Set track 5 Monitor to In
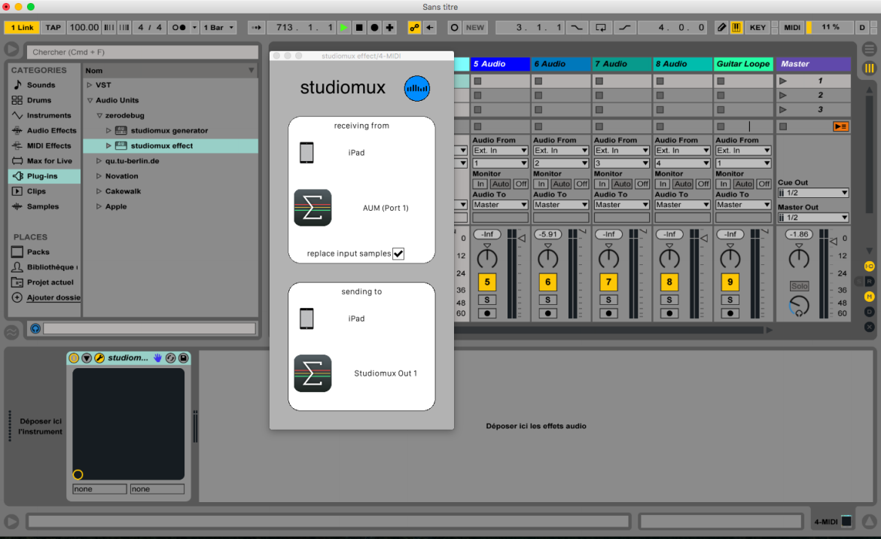This screenshot has height=539, width=881. pyautogui.click(x=480, y=184)
